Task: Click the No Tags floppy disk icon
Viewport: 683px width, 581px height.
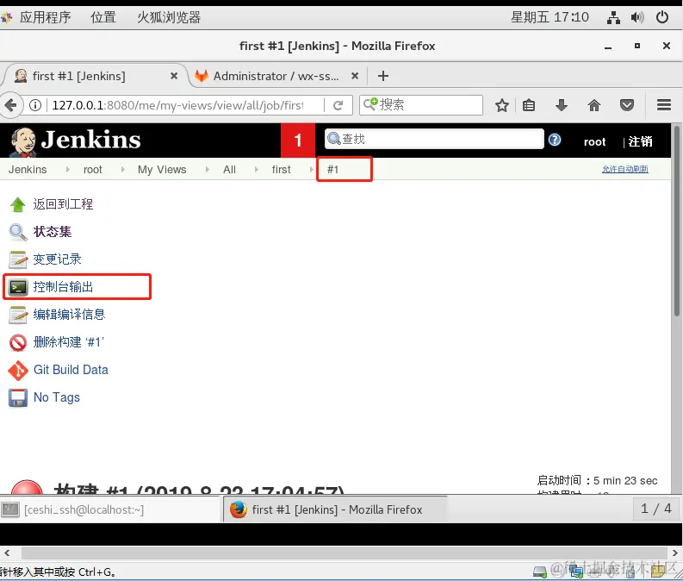Action: 18,398
